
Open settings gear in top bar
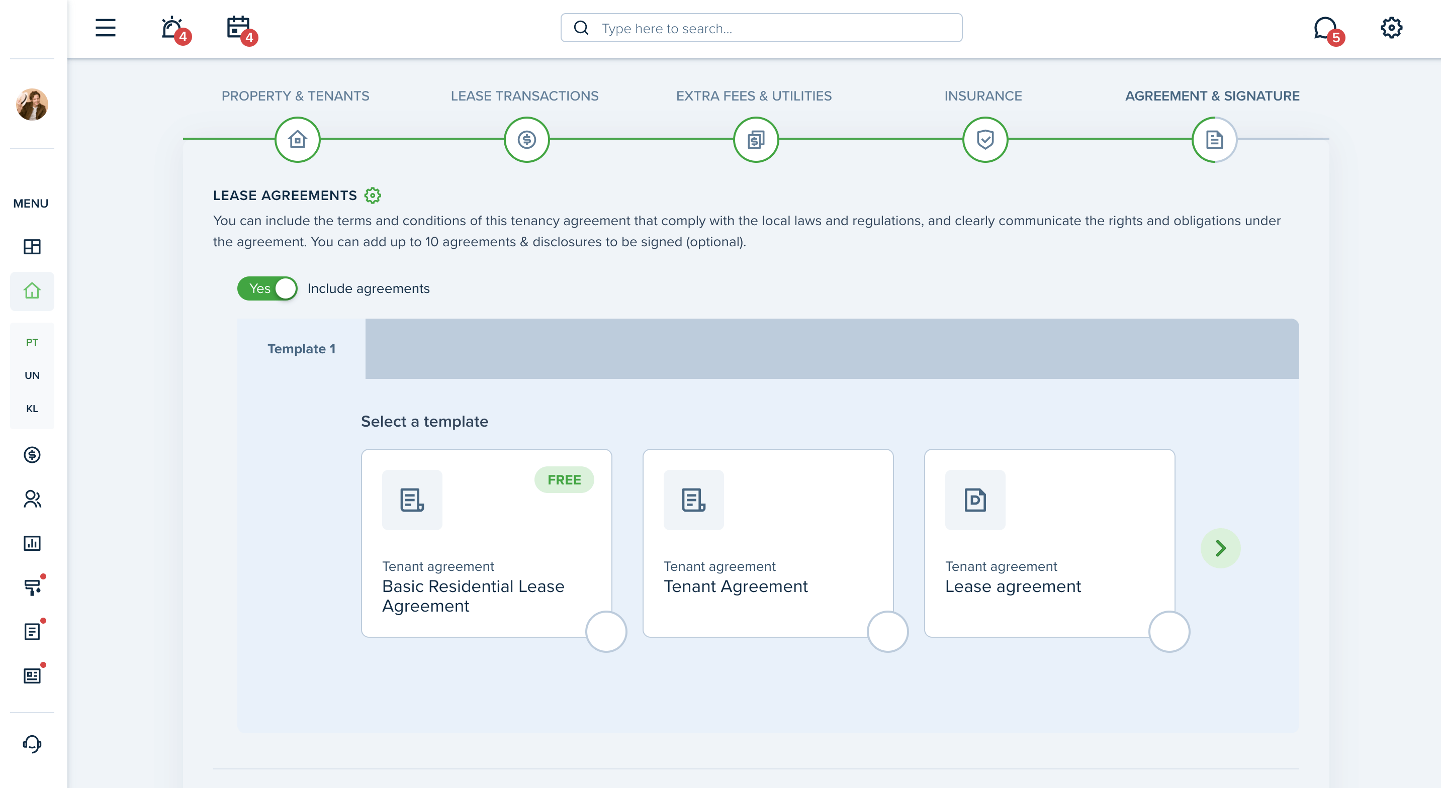1391,28
